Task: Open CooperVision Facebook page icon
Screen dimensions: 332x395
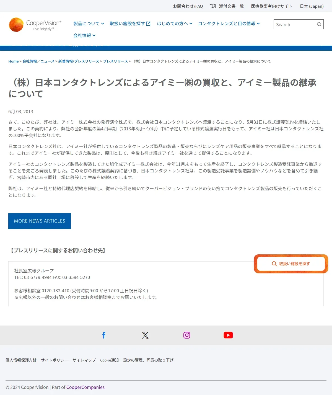Action: coord(104,335)
